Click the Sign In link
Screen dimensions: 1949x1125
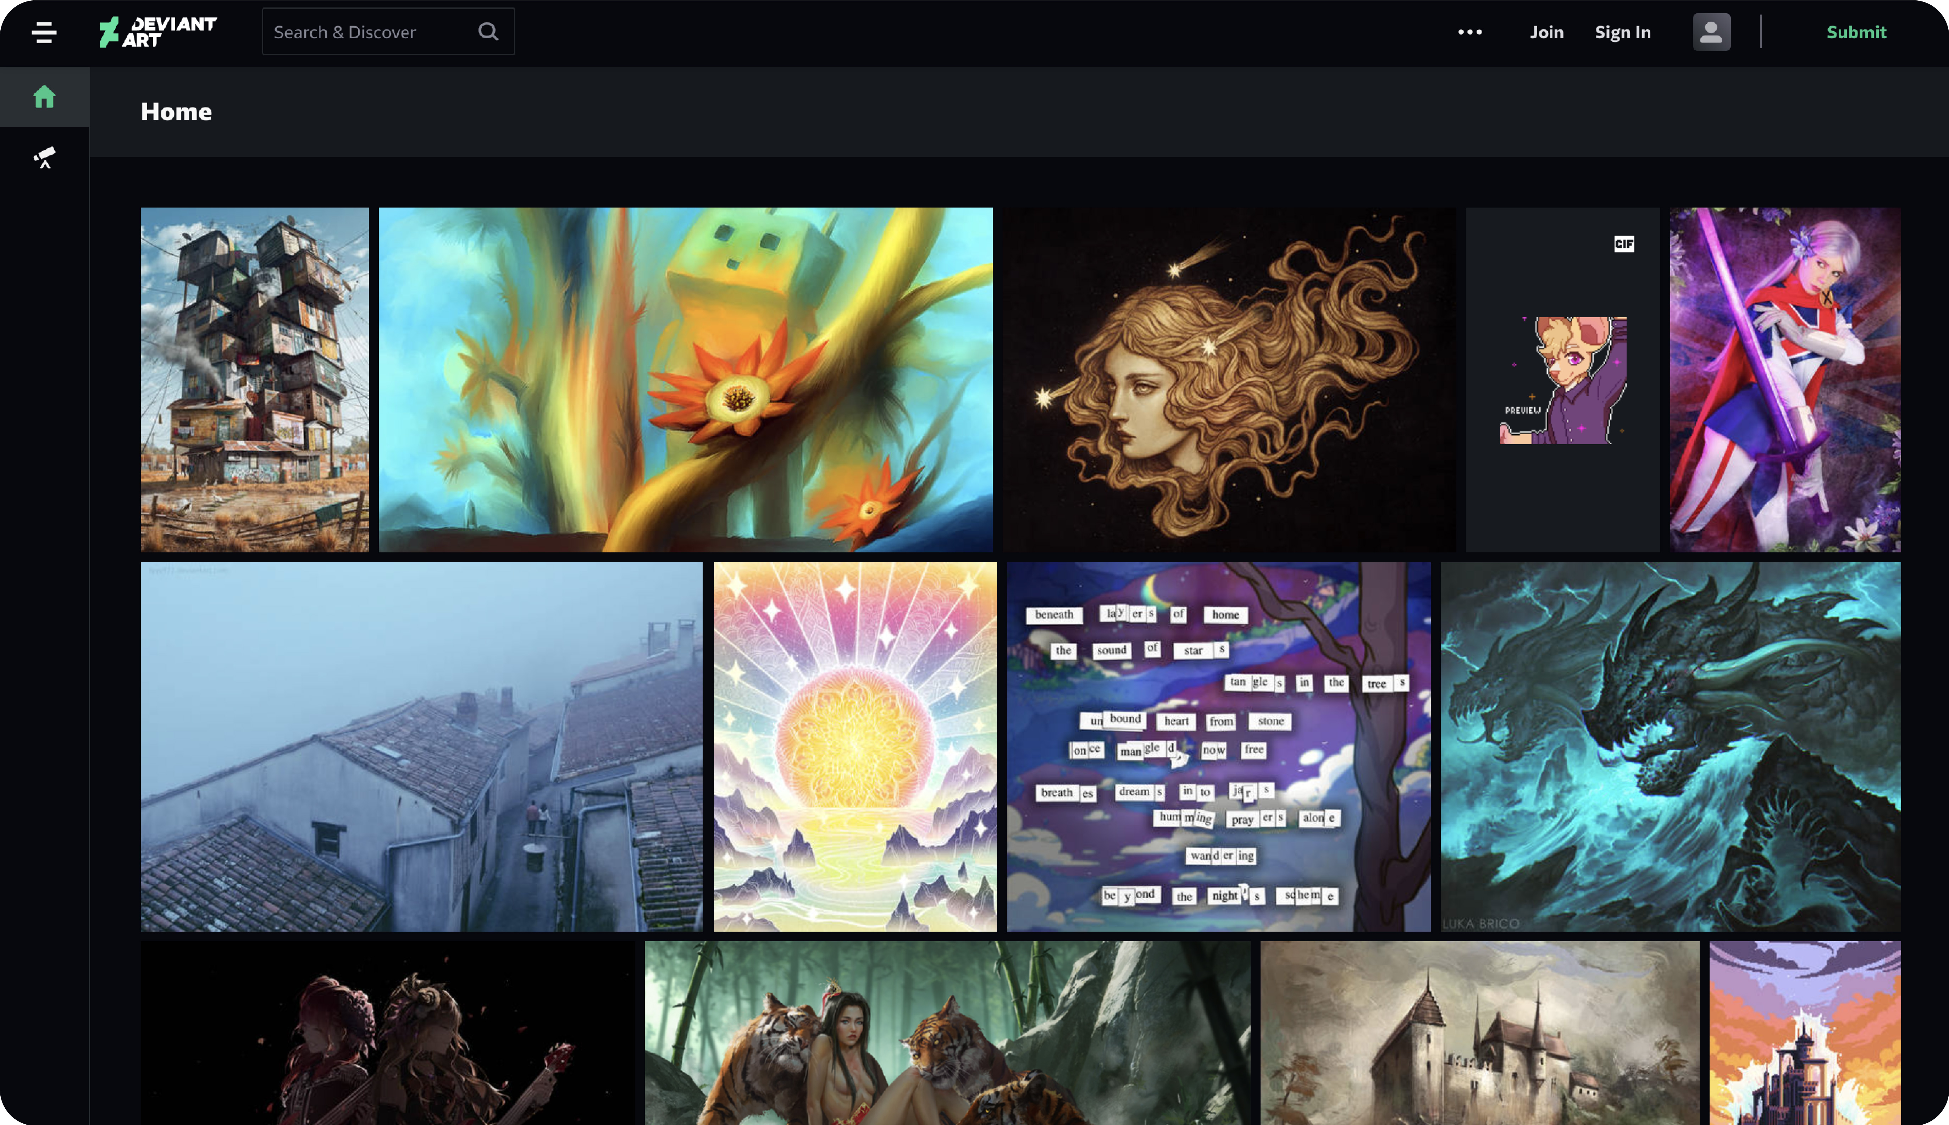[x=1622, y=32]
